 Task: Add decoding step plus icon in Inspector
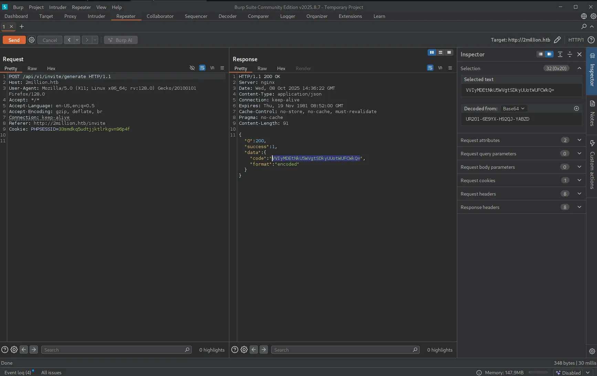pyautogui.click(x=576, y=109)
